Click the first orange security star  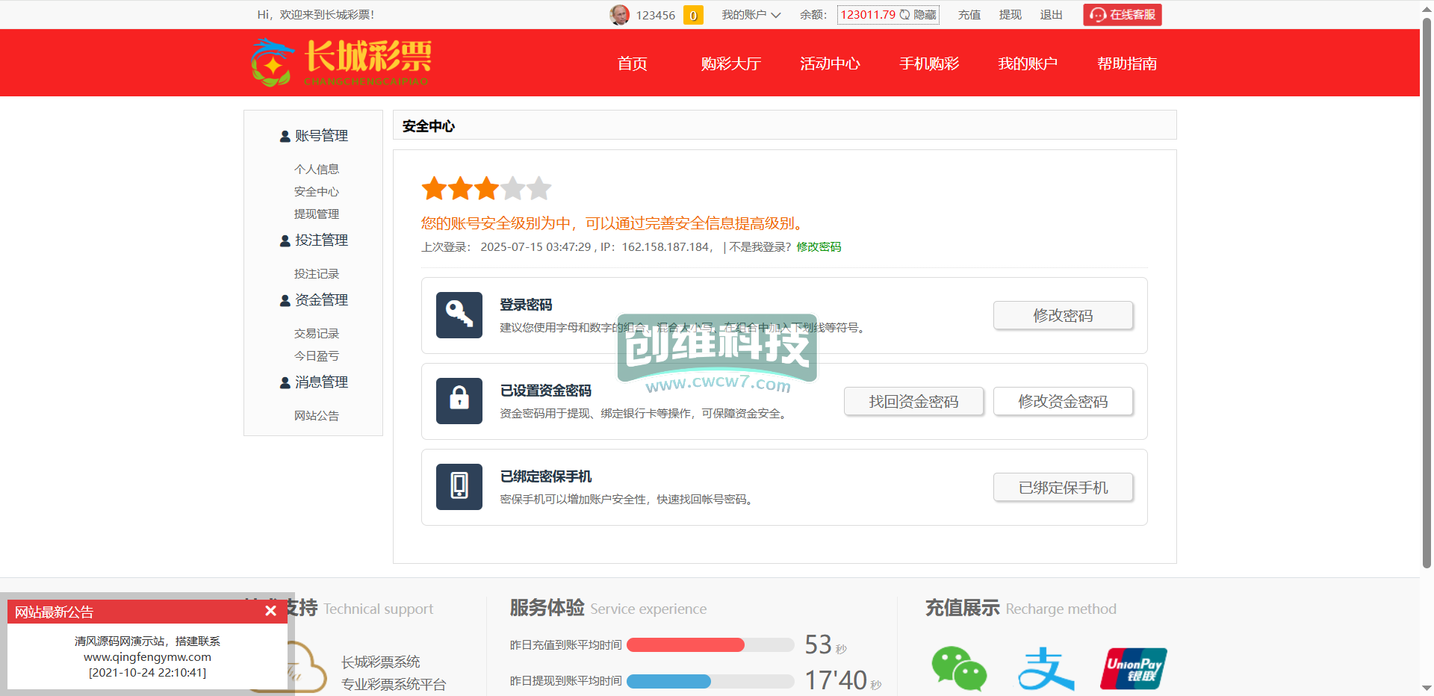click(x=434, y=188)
